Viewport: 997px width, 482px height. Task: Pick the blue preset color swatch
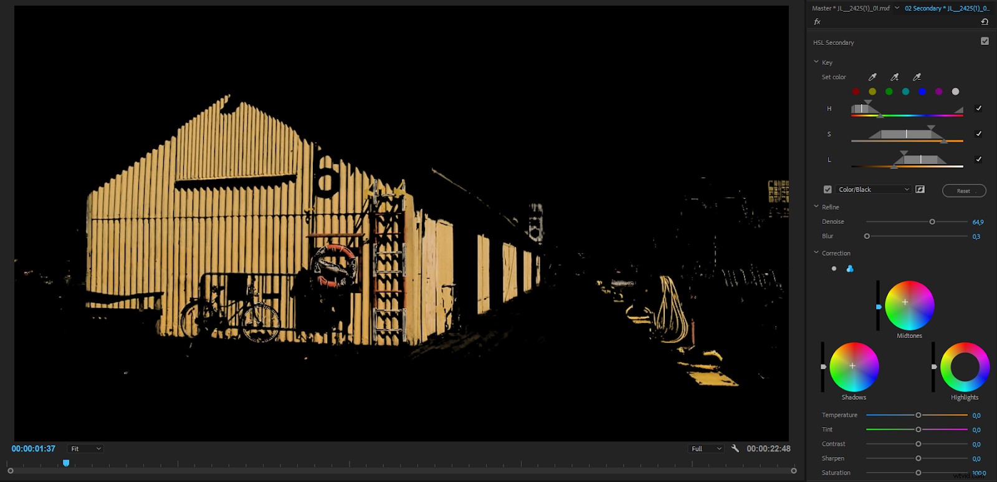(x=922, y=92)
